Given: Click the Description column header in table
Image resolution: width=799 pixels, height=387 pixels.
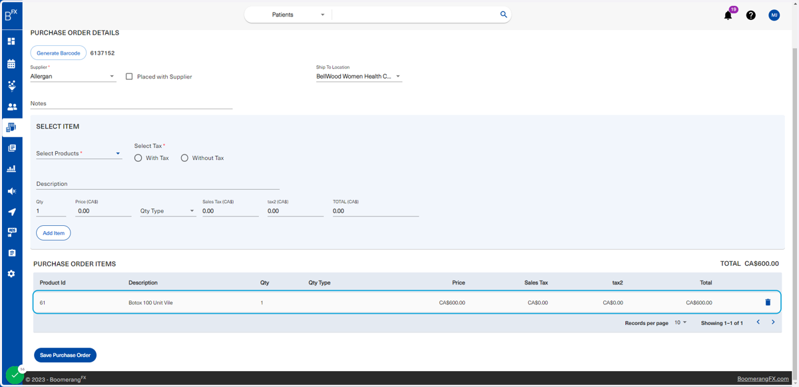Looking at the screenshot, I should (x=143, y=282).
